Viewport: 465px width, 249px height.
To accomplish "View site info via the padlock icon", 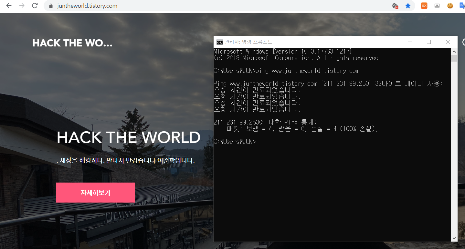I will point(50,6).
